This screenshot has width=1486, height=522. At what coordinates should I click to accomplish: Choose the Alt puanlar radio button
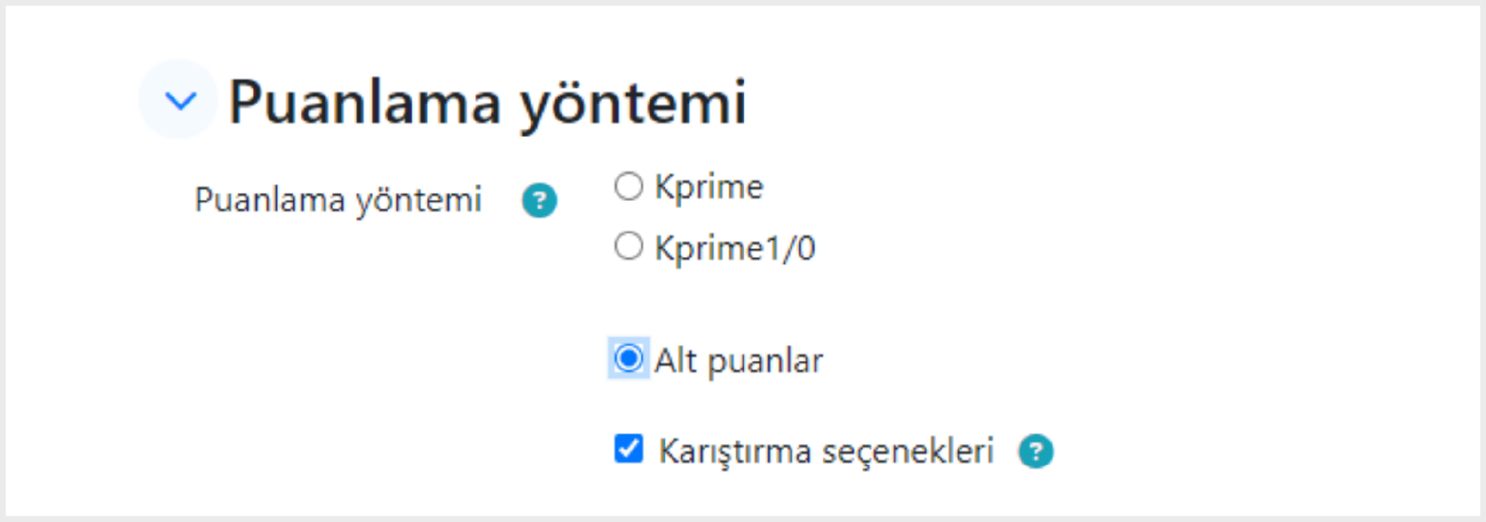(628, 358)
